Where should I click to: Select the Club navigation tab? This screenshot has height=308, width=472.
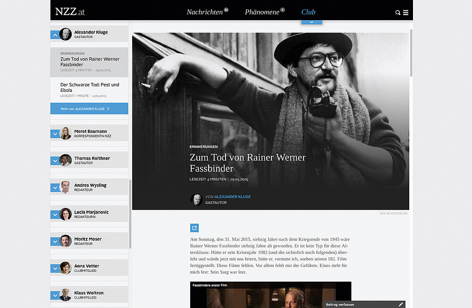pyautogui.click(x=308, y=12)
